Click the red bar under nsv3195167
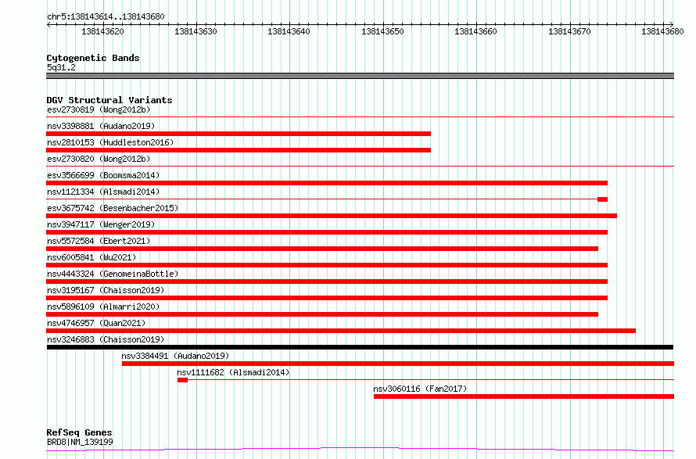696x459 pixels. pyautogui.click(x=327, y=298)
